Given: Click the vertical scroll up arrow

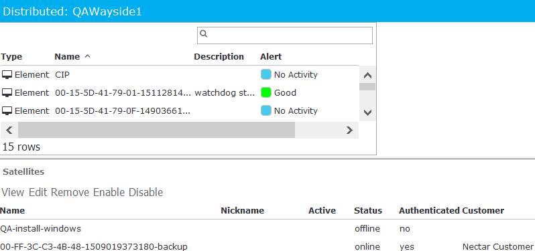Looking at the screenshot, I should tap(367, 75).
